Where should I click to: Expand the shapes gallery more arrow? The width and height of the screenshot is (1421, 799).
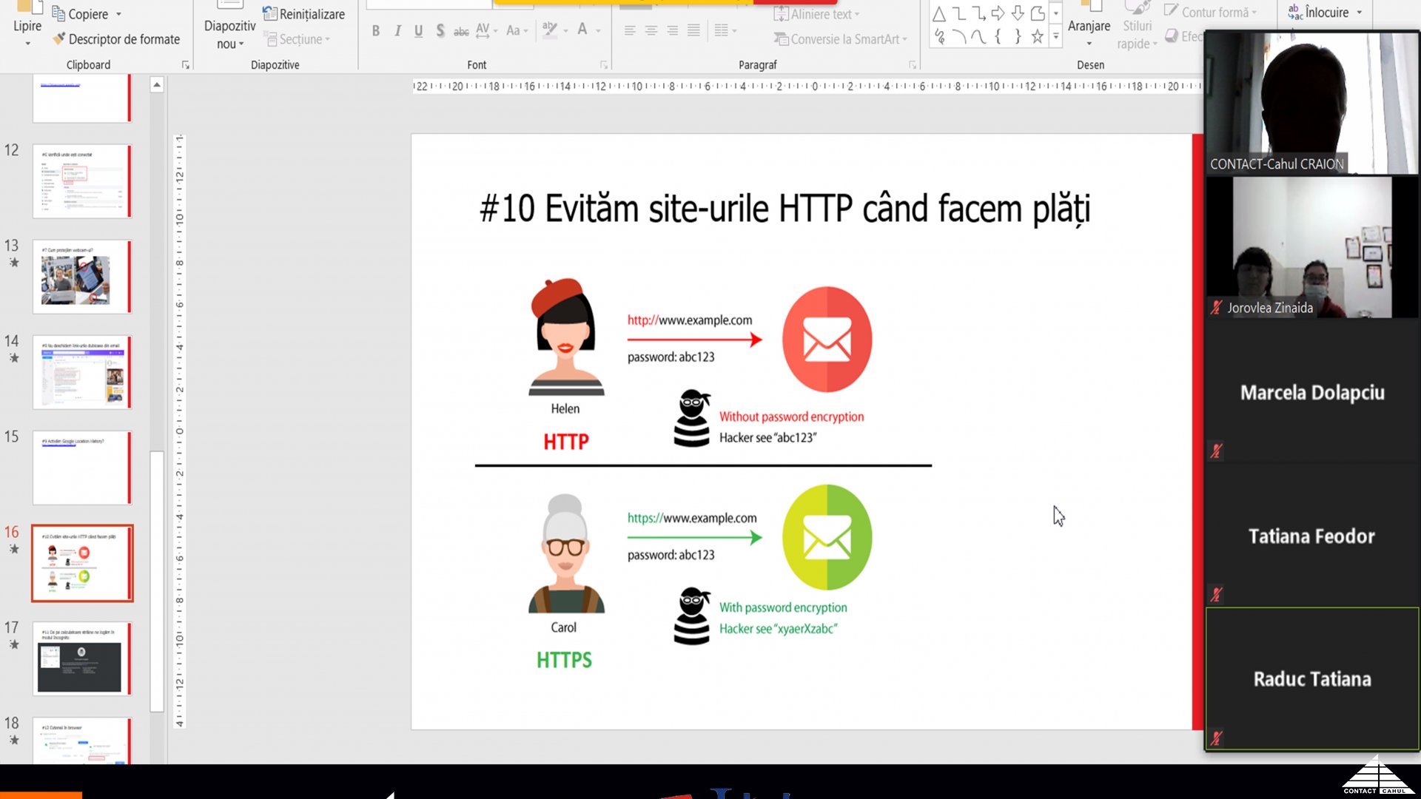coord(1056,36)
